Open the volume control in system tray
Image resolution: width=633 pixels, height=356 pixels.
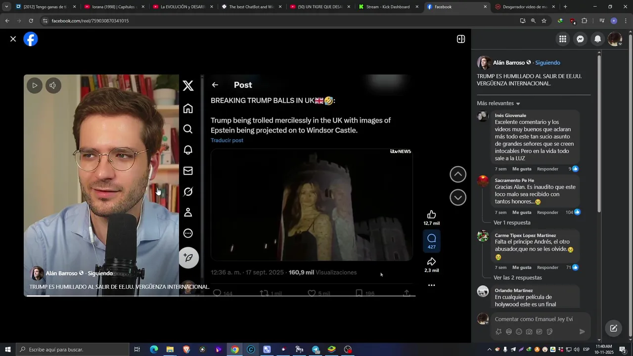576,350
